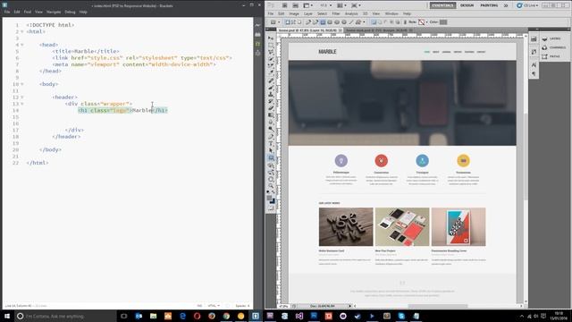The height and width of the screenshot is (322, 572).
Task: Open Brackets Find menu
Action: 28,12
